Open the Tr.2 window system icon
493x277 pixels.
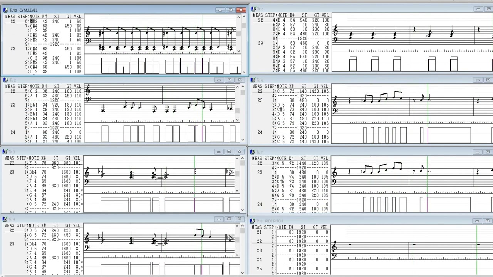coord(6,80)
